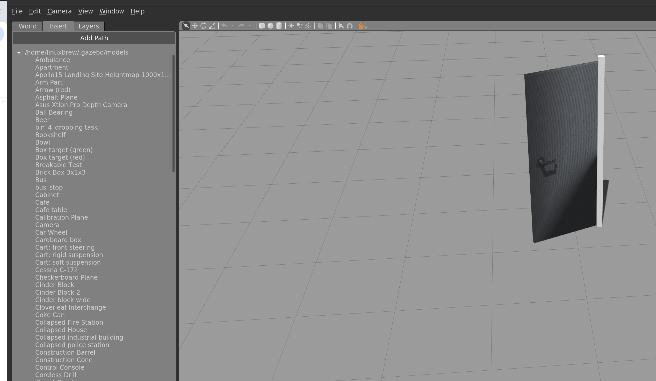Select the Box target (green) model
Viewport: 656px width, 381px height.
pyautogui.click(x=64, y=150)
